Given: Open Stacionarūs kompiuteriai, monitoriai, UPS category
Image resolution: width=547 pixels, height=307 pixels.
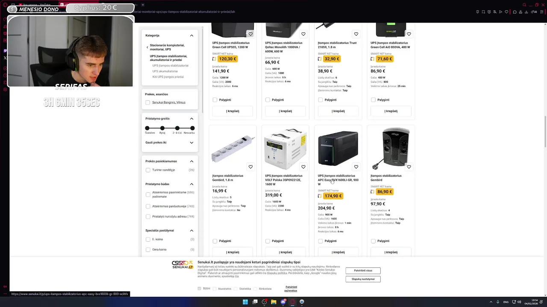Looking at the screenshot, I should (167, 47).
